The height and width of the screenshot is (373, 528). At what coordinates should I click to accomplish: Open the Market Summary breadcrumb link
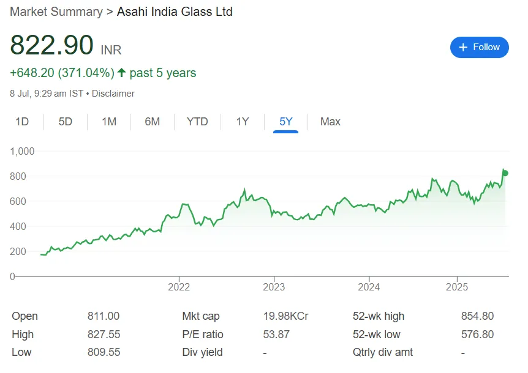pyautogui.click(x=56, y=12)
